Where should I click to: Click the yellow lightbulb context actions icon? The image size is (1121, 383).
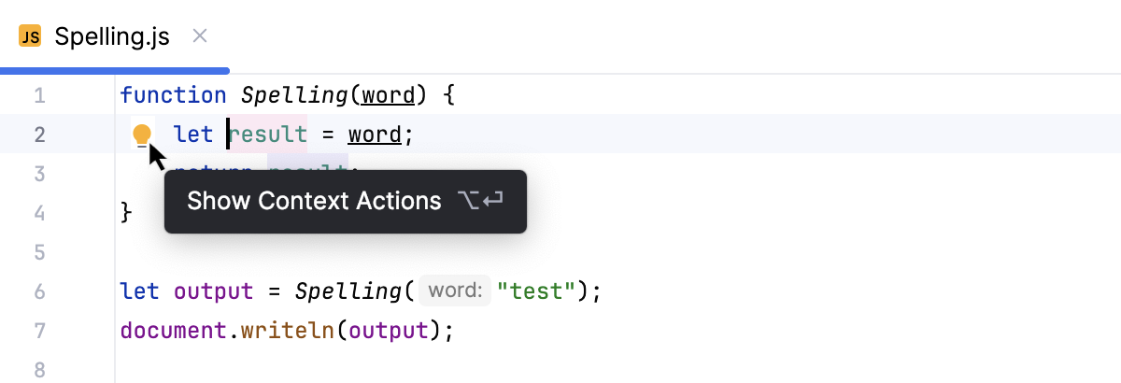click(142, 135)
